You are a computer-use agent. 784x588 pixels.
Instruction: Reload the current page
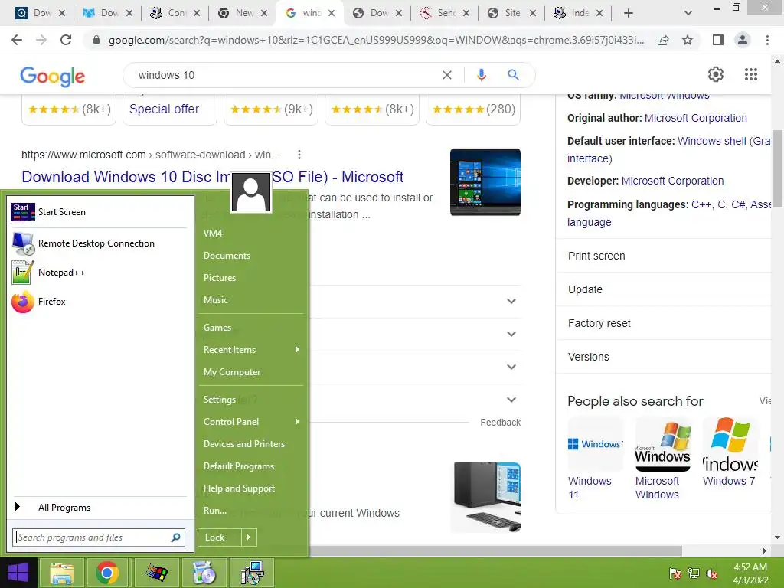click(x=66, y=40)
